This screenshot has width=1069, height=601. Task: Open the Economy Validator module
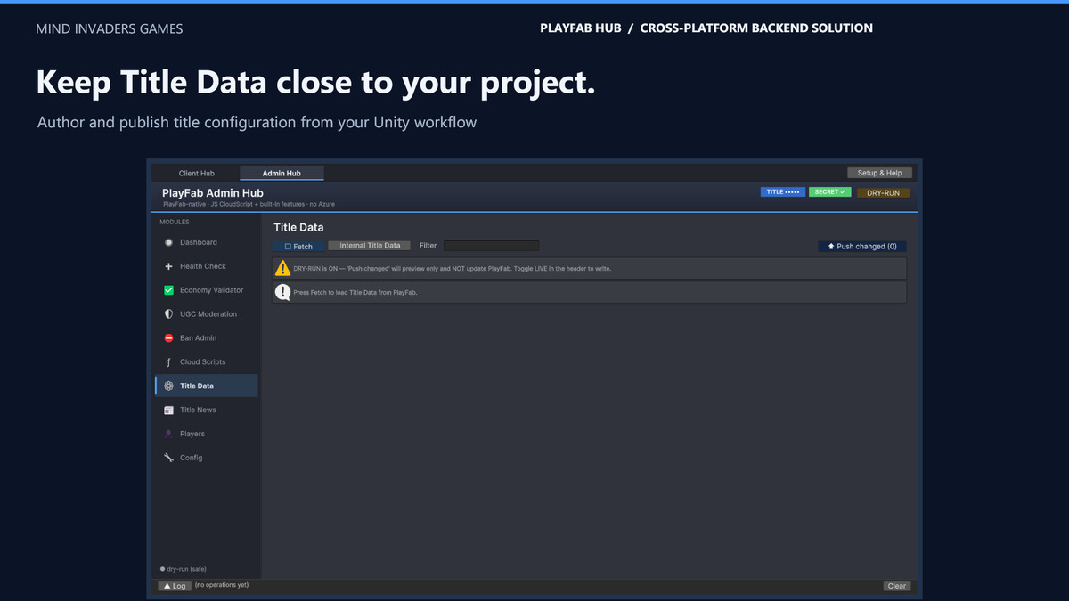(207, 290)
